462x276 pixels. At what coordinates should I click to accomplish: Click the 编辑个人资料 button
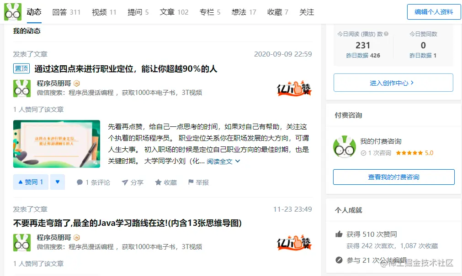click(433, 12)
